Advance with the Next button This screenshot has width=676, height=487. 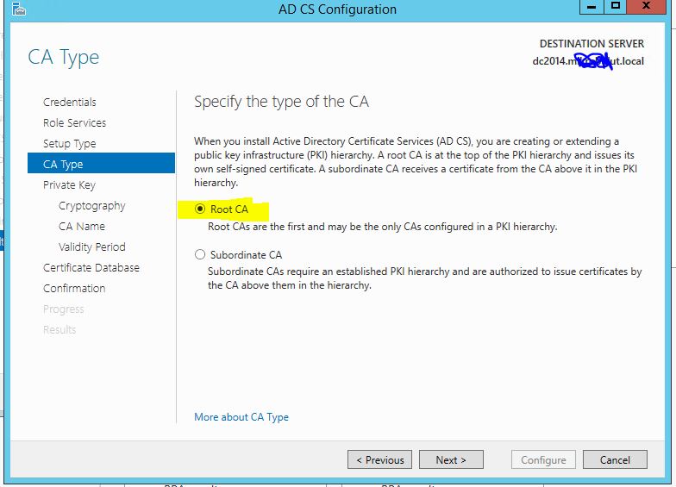[451, 460]
